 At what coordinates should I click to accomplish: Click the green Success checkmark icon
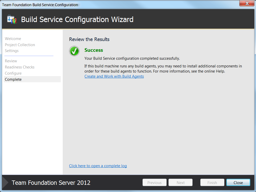click(74, 51)
